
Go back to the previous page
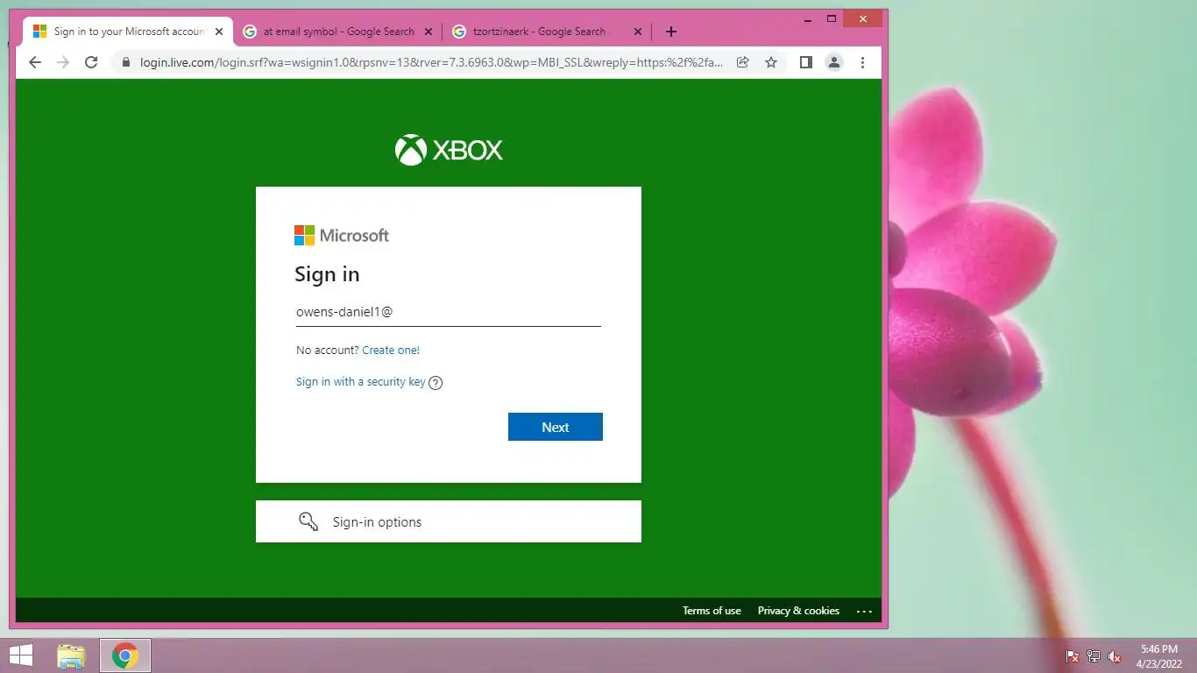(35, 62)
